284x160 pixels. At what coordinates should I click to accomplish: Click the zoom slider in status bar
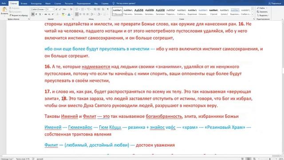point(267,159)
